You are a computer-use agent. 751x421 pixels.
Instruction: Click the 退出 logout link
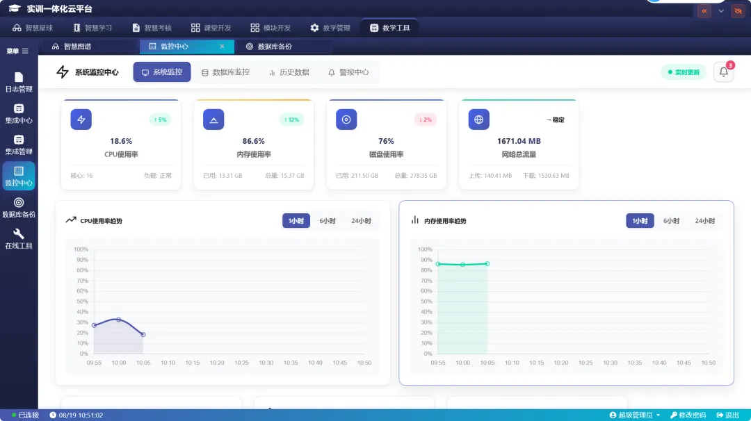pos(727,415)
